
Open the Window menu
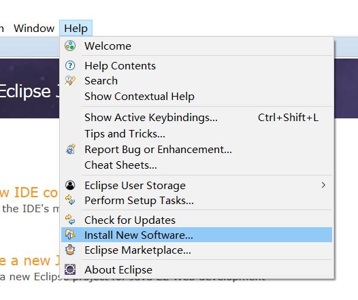(34, 29)
